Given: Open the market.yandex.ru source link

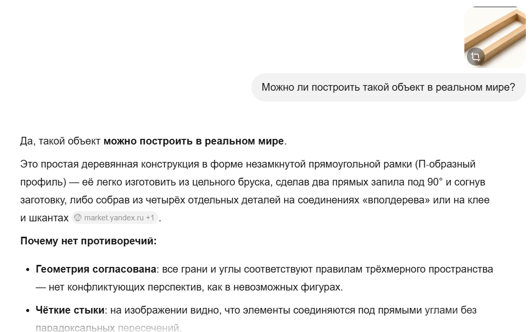Looking at the screenshot, I should point(114,218).
